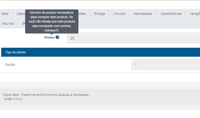This screenshot has height=118, width=200.
Task: Select the Padrão customer type row label
Action: pos(10,65)
